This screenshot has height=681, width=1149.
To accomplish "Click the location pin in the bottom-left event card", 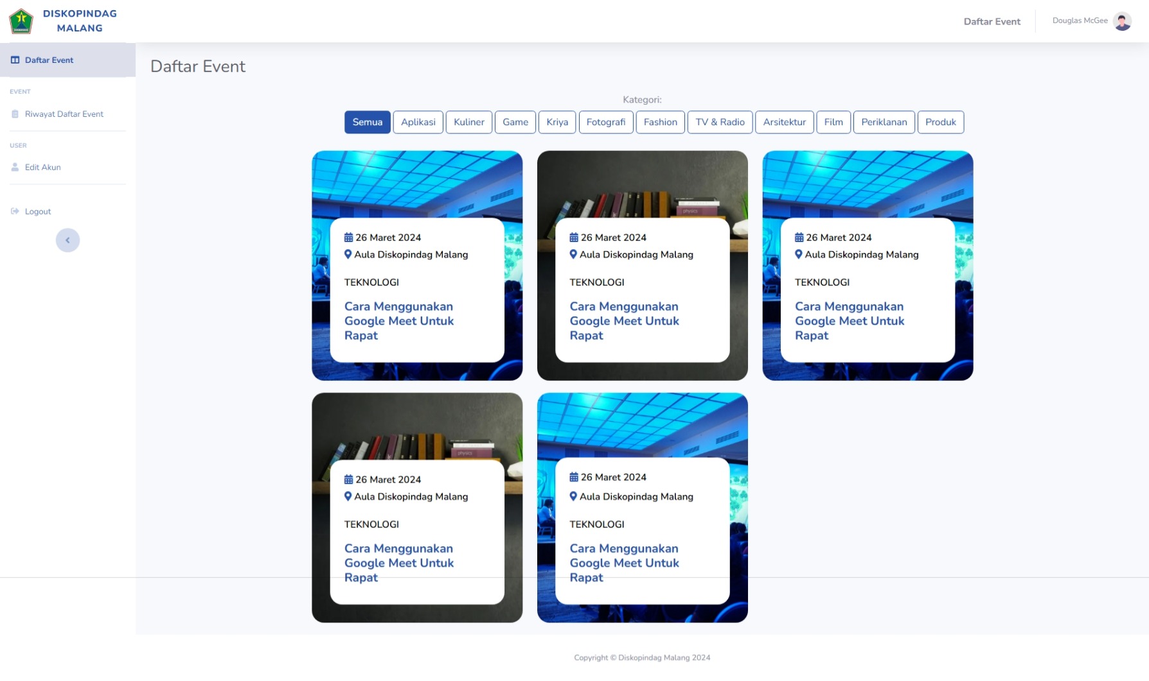I will pos(348,496).
